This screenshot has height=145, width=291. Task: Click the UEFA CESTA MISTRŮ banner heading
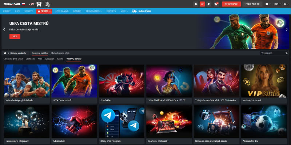pos(29,24)
